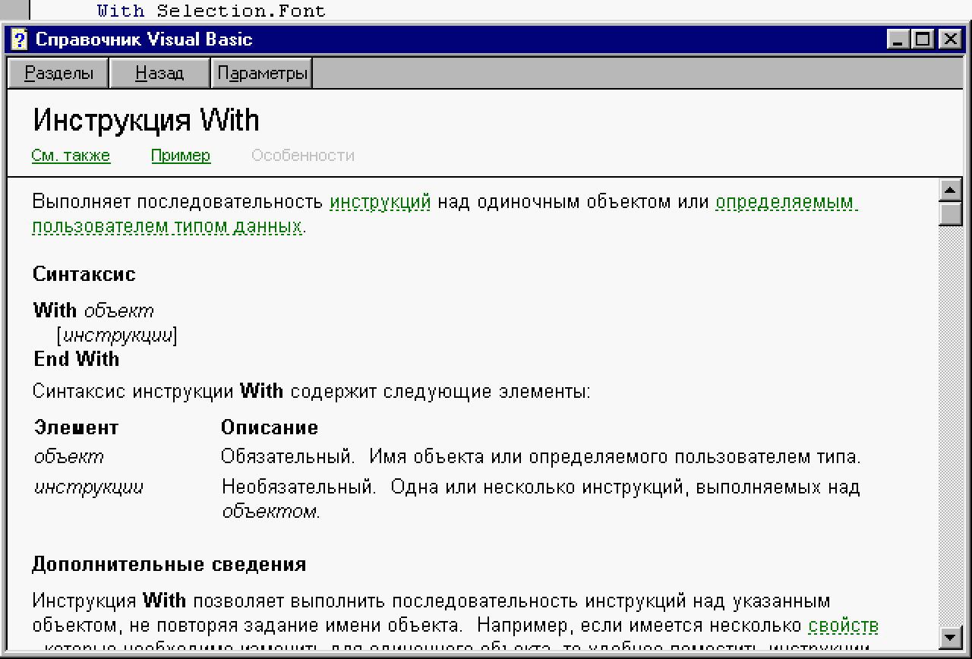Click the инструкции row in elements table
The width and height of the screenshot is (972, 659).
click(447, 499)
